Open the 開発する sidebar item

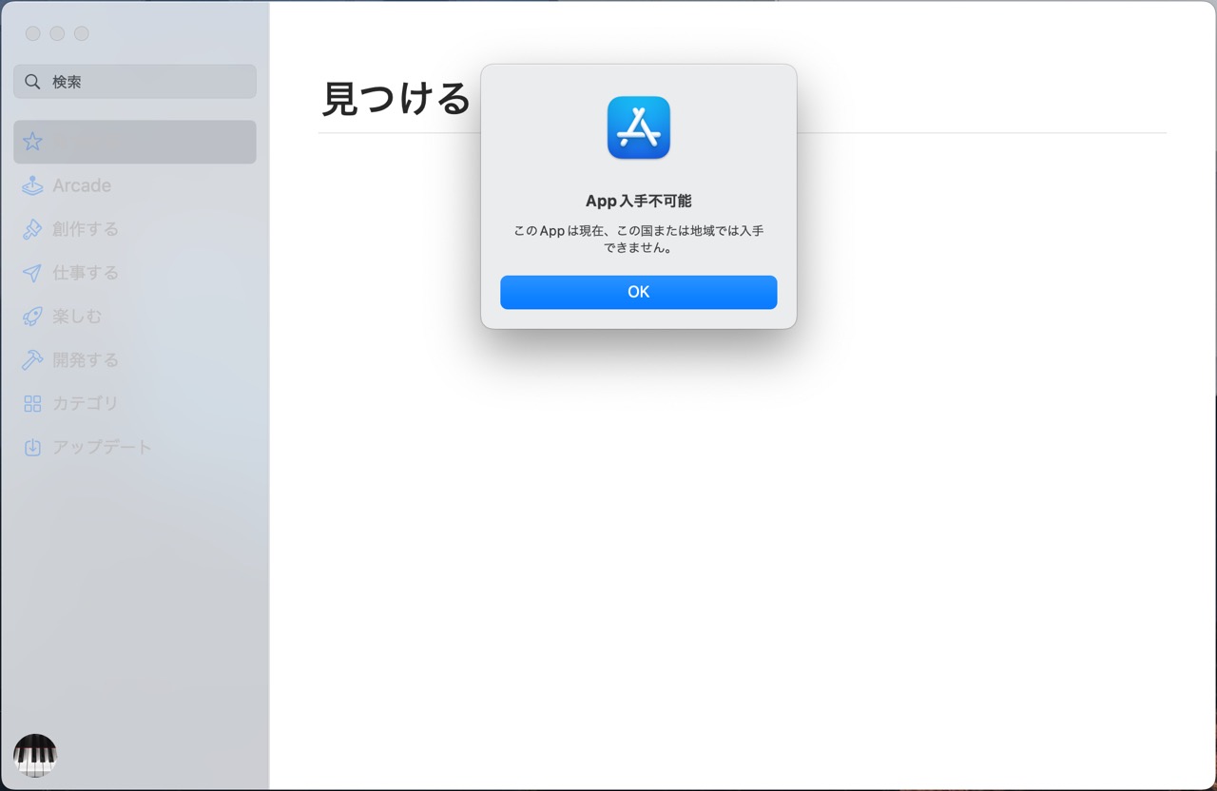point(135,360)
